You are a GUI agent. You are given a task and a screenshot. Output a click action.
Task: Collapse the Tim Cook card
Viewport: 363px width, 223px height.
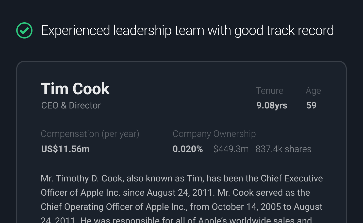75,88
